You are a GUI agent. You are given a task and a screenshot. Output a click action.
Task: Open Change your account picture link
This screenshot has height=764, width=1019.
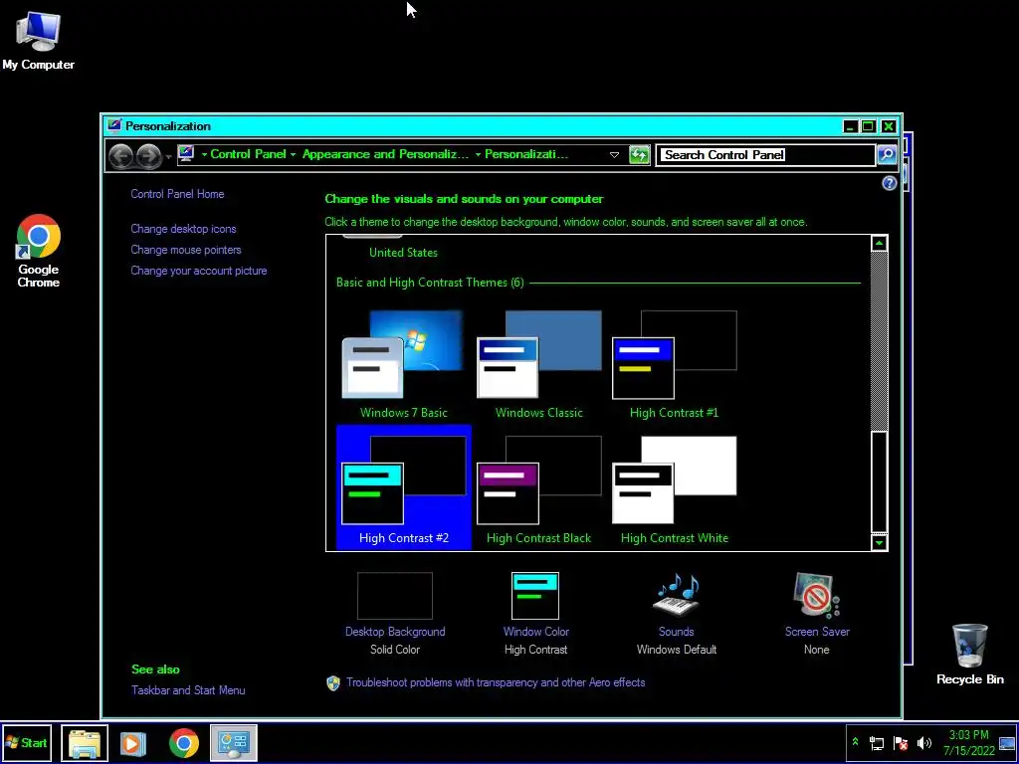(x=199, y=271)
